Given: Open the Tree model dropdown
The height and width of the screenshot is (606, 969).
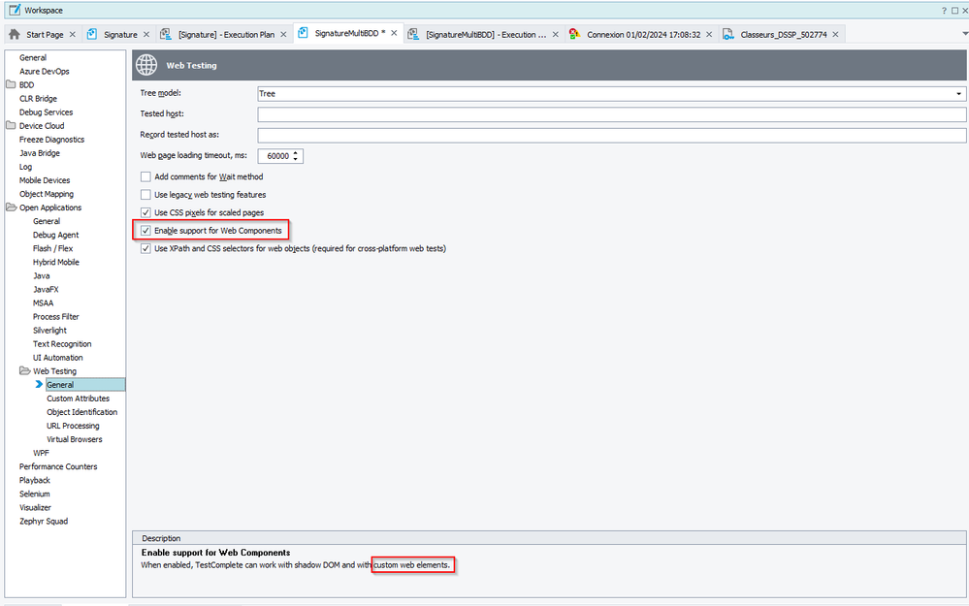Looking at the screenshot, I should click(x=958, y=93).
